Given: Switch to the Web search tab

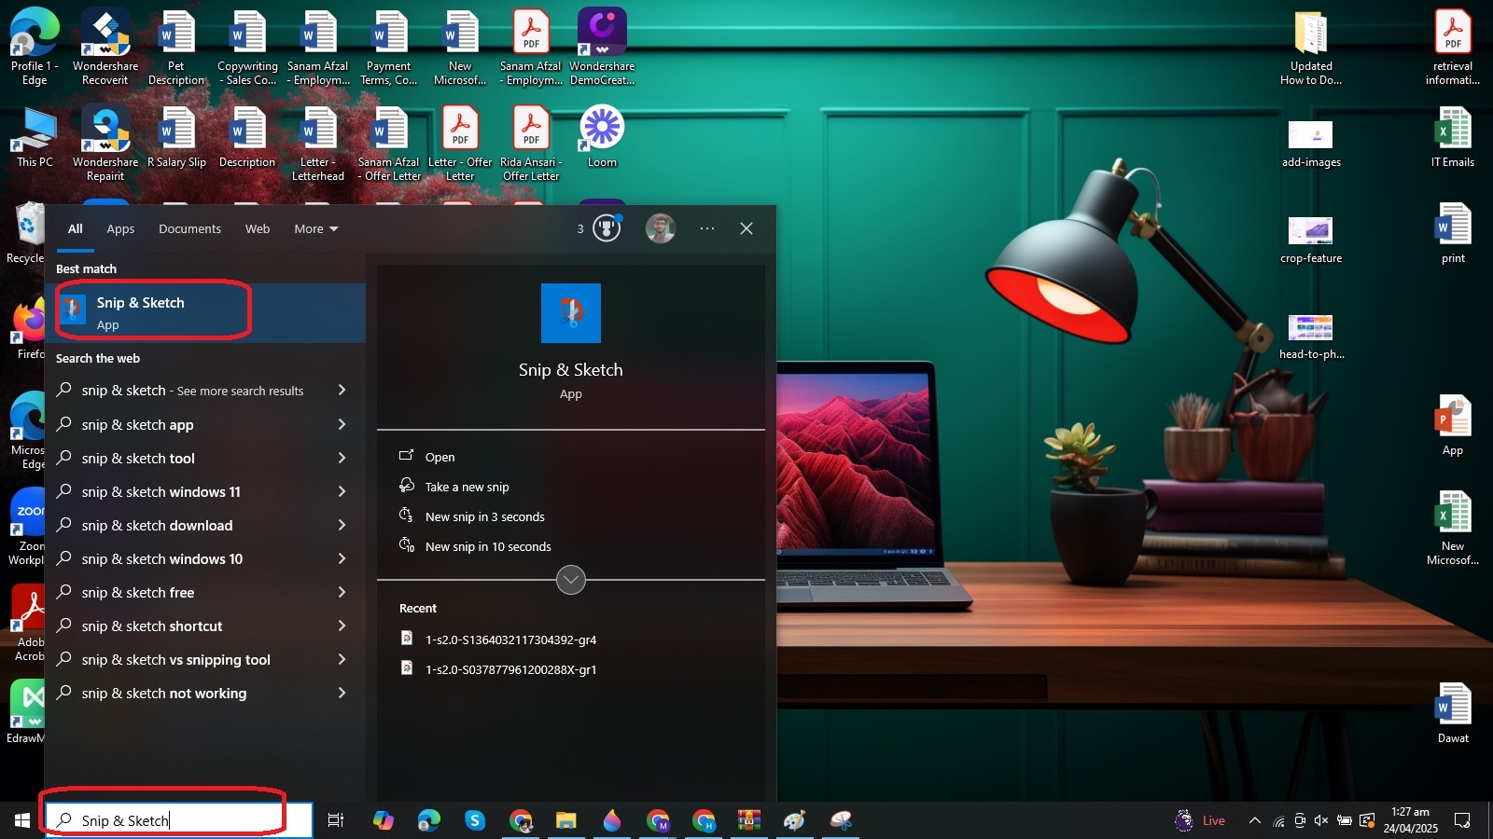Looking at the screenshot, I should point(258,228).
